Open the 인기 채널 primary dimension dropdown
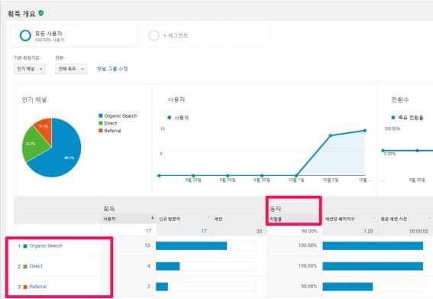433x299 pixels. pyautogui.click(x=30, y=69)
